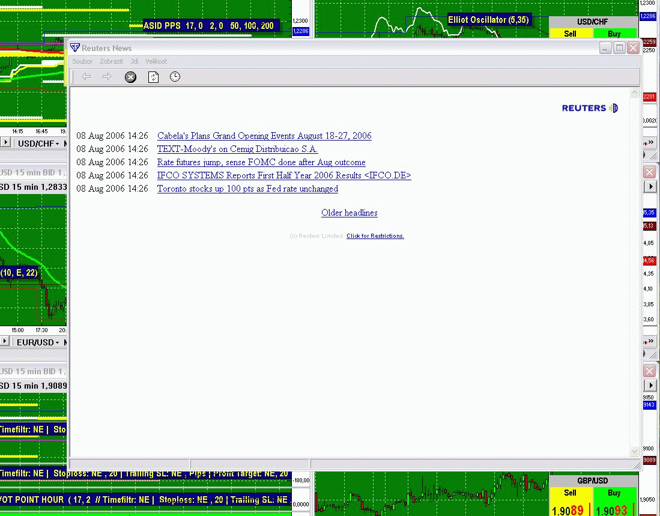Click the (10, E, 22) indicator label
The image size is (660, 516).
(19, 273)
